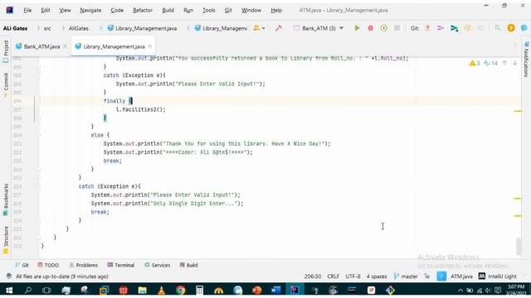
Task: Open the TODO tool window
Action: pyautogui.click(x=48, y=265)
